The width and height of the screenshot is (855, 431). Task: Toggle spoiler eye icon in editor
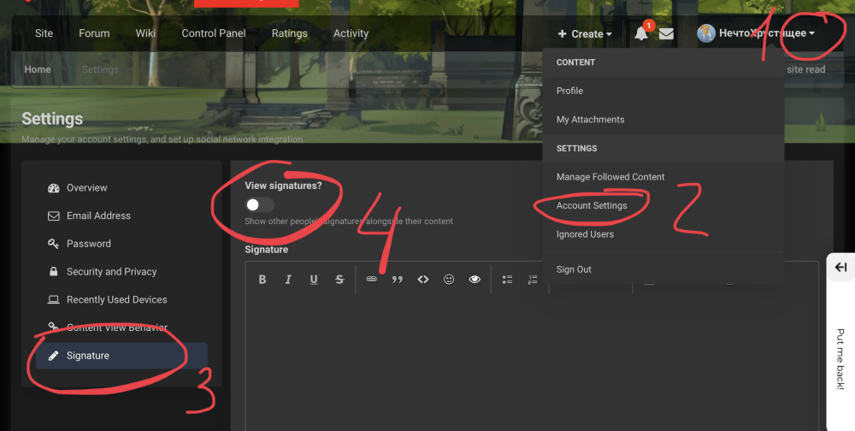[475, 280]
